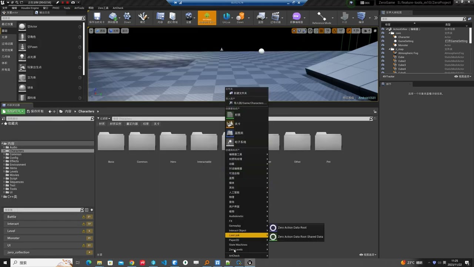Screen dimensions: 474x267
Task: Hide the Monster actor via eye icon
Action: click(x=383, y=45)
